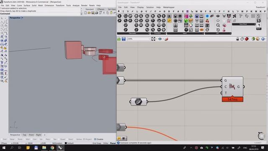Click the Grasshopper open file icon
The image size is (268, 151).
point(119,39)
